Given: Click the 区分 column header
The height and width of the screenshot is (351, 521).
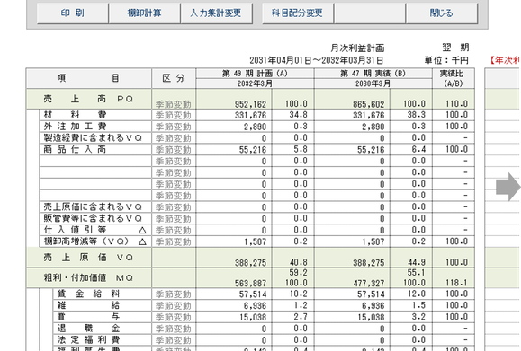Looking at the screenshot, I should [x=174, y=78].
